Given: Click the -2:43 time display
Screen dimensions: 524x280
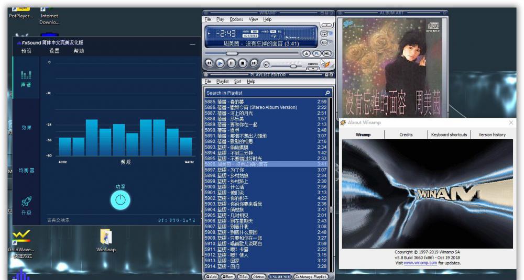Looking at the screenshot, I should pos(225,33).
